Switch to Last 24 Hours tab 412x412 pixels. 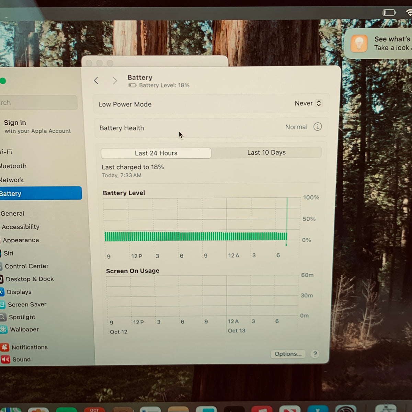156,153
